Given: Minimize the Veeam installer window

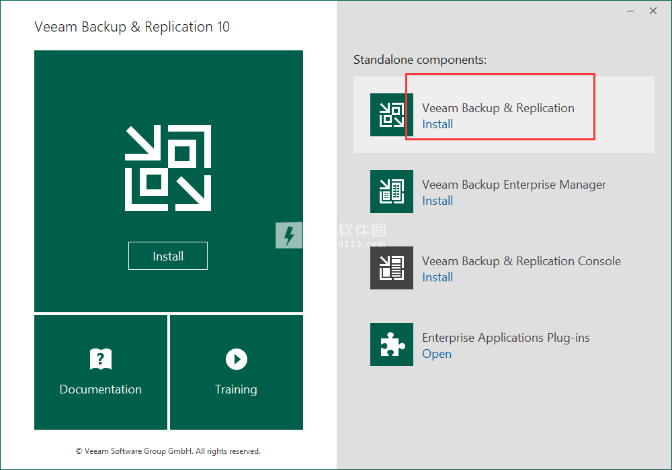Looking at the screenshot, I should 630,11.
